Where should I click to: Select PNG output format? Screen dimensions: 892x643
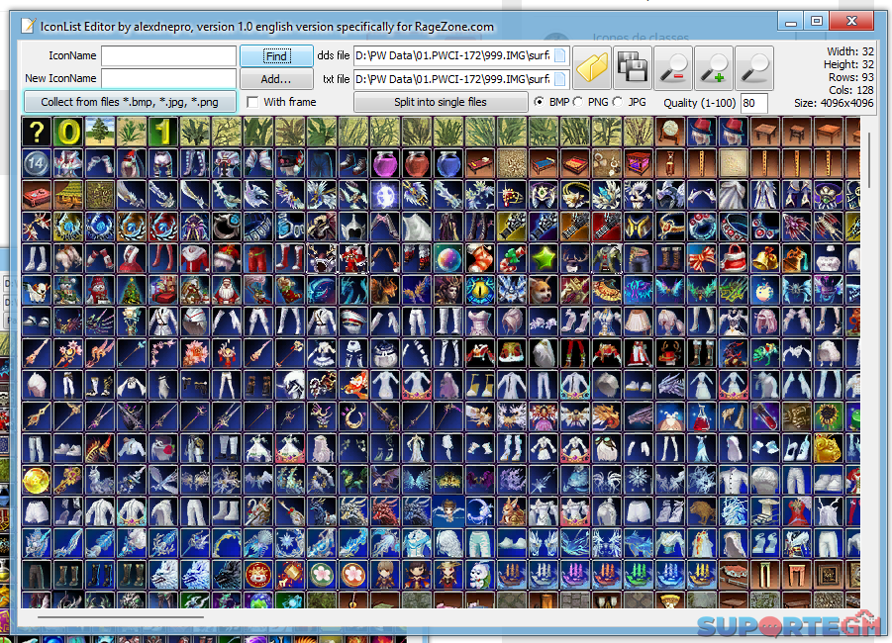point(578,102)
